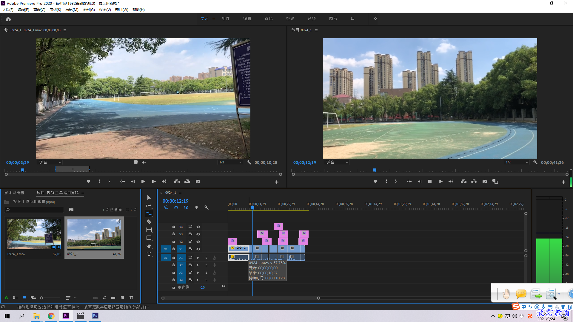Switch Project panel to list view
Viewport: 573px width, 322px height.
[x=16, y=298]
